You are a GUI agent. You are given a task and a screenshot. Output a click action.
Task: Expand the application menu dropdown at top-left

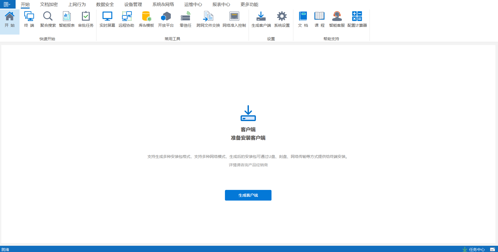click(x=7, y=4)
